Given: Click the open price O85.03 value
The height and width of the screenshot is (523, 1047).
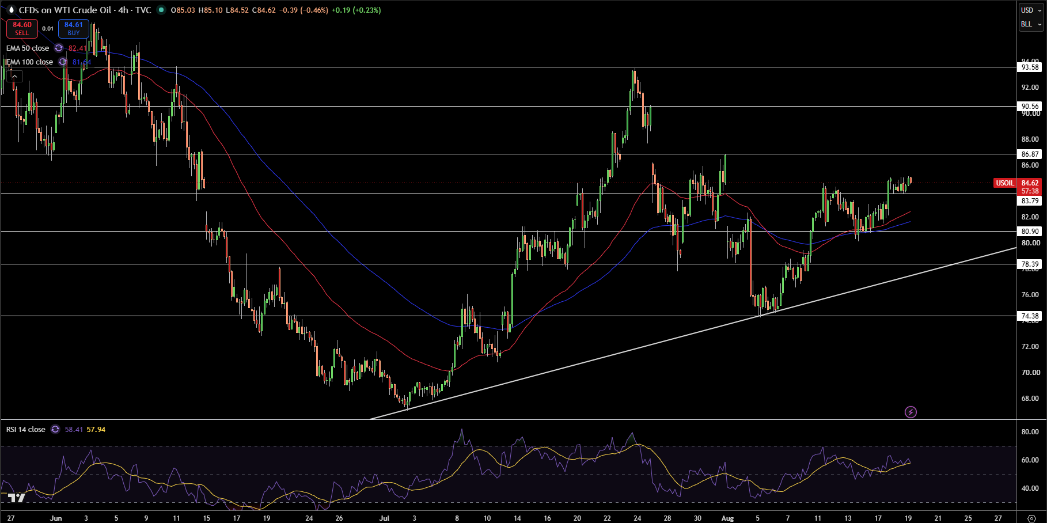Looking at the screenshot, I should 183,10.
